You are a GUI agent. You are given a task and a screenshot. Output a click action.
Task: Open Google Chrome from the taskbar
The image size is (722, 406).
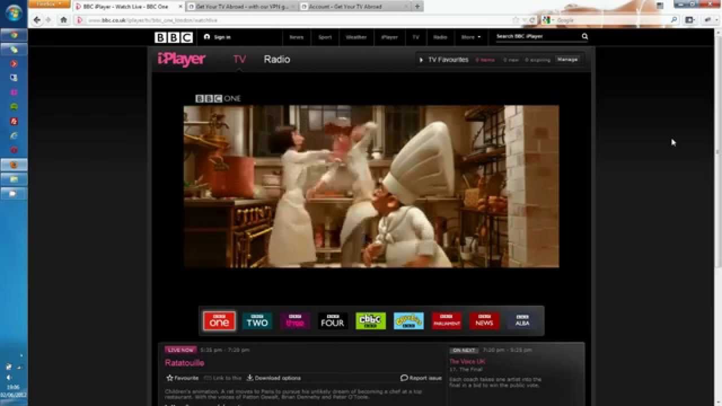coord(14,34)
